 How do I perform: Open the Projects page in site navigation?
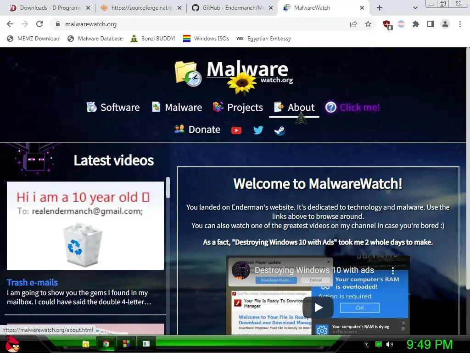click(x=238, y=107)
